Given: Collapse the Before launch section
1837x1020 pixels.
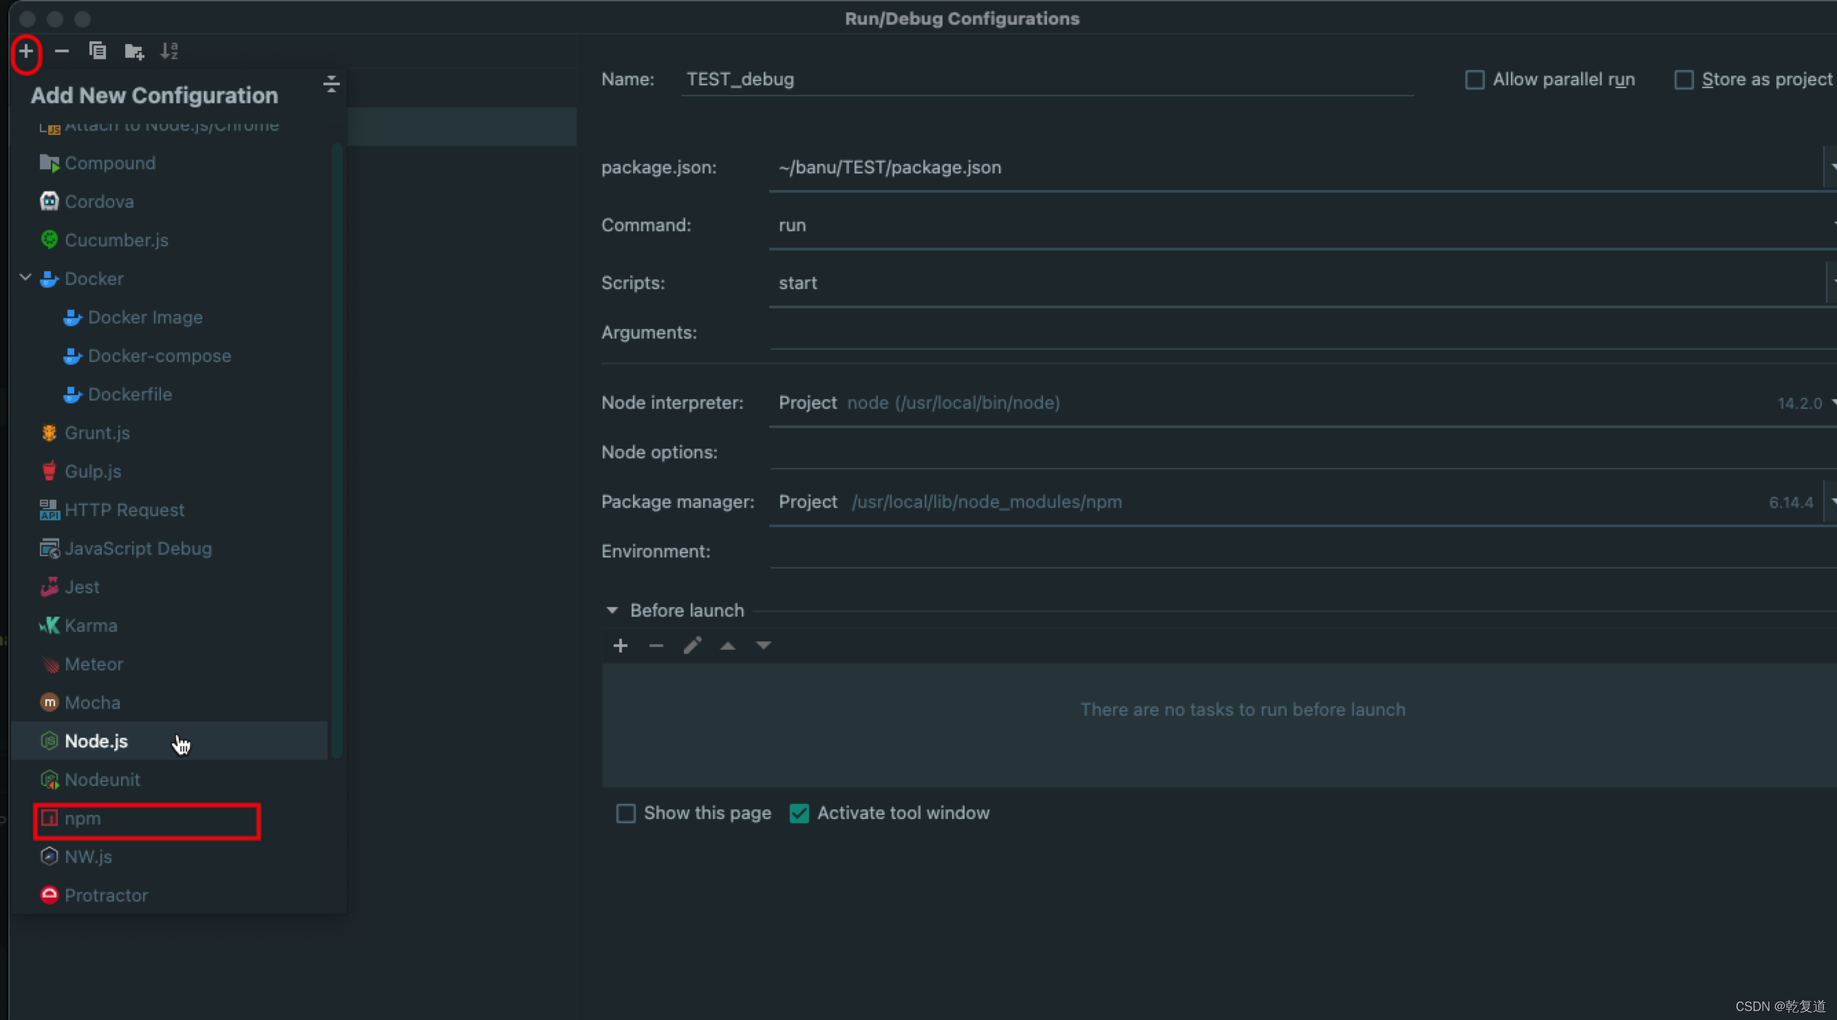Looking at the screenshot, I should coord(612,610).
